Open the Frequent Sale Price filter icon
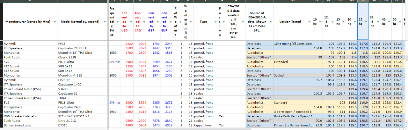 117,22
